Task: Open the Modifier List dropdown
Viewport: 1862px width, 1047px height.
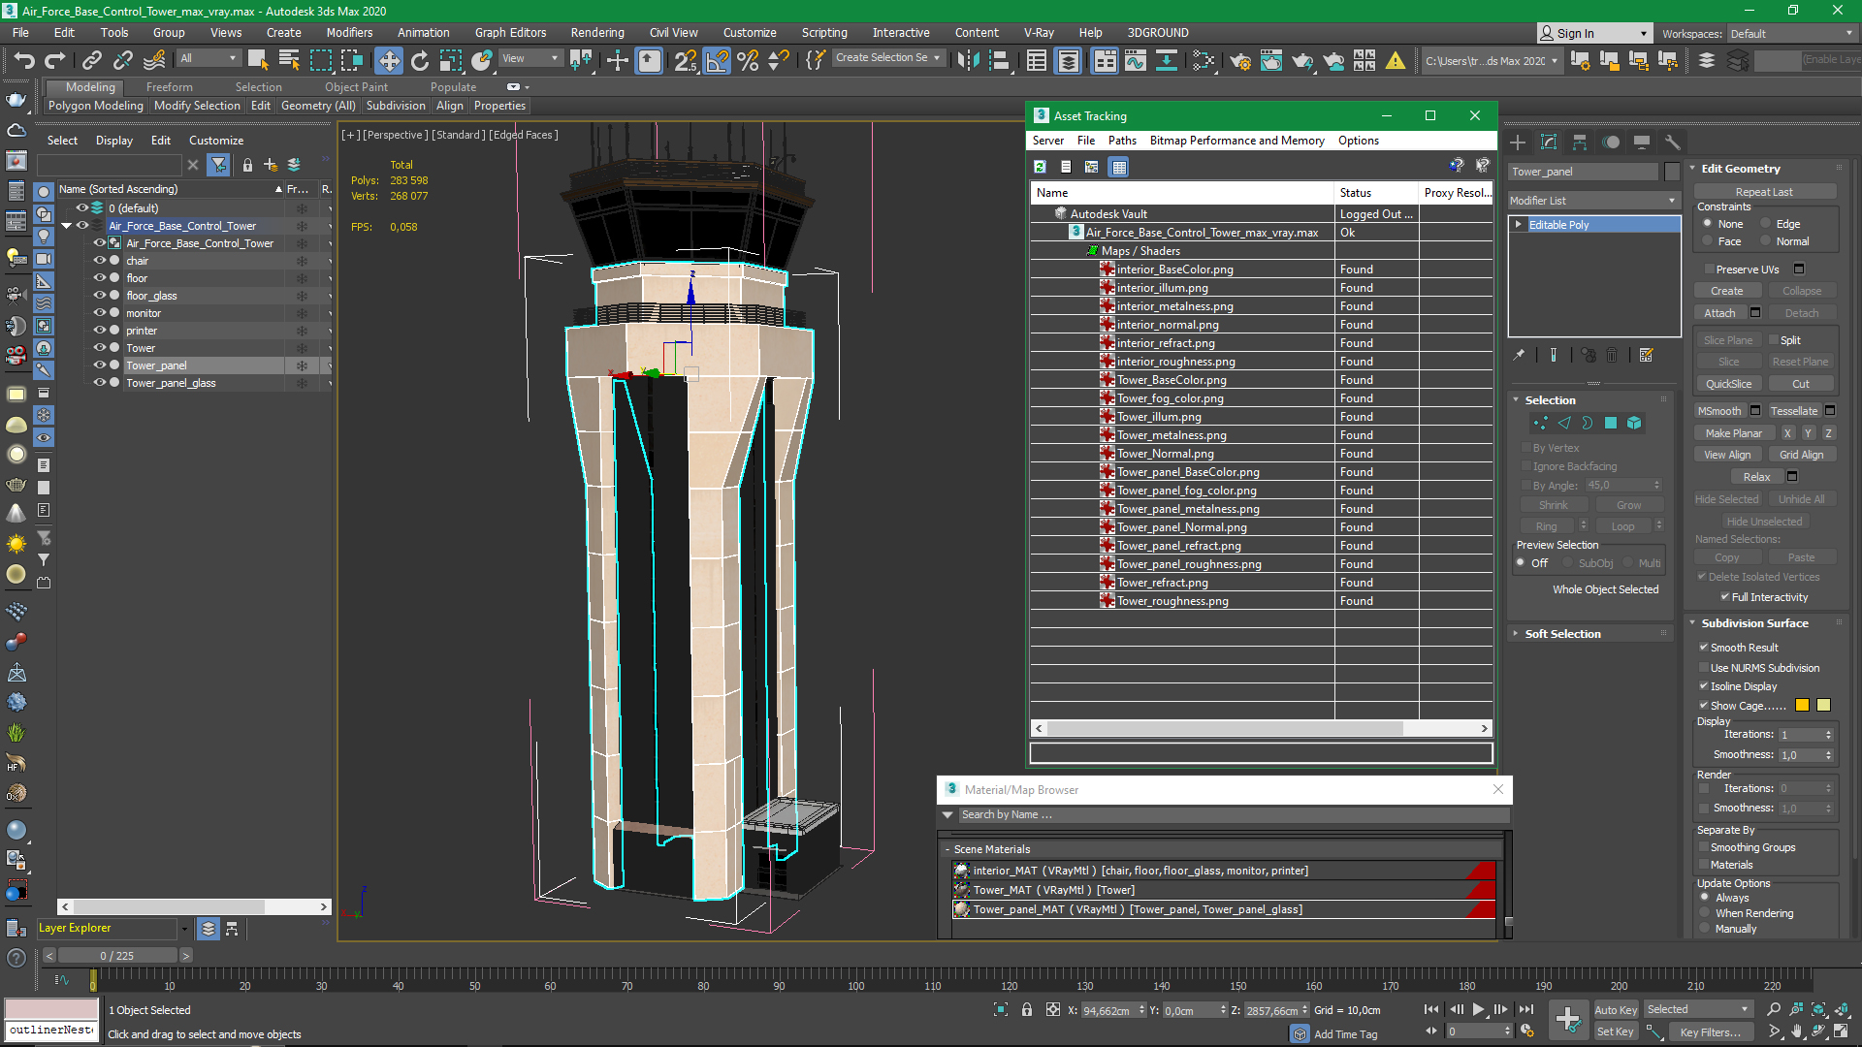Action: [1593, 201]
